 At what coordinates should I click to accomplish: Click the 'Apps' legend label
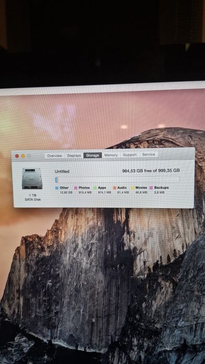coord(102,188)
